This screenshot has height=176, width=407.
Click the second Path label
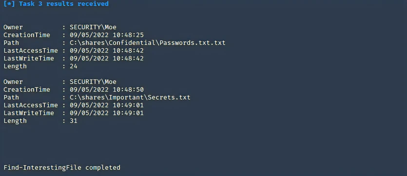[x=11, y=98]
